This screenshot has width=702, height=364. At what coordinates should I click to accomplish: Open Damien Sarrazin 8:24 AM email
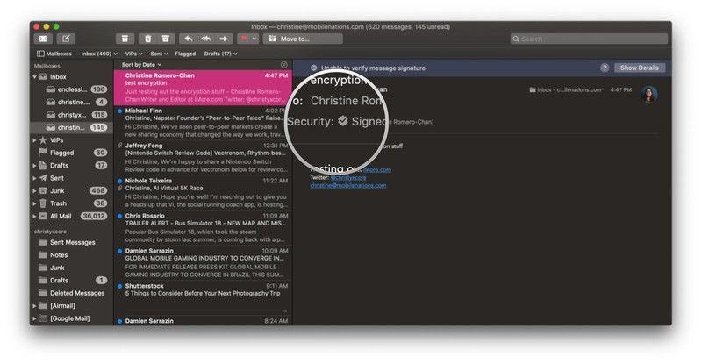coord(204,320)
